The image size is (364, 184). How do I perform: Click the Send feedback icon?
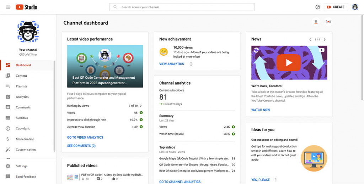[8, 177]
